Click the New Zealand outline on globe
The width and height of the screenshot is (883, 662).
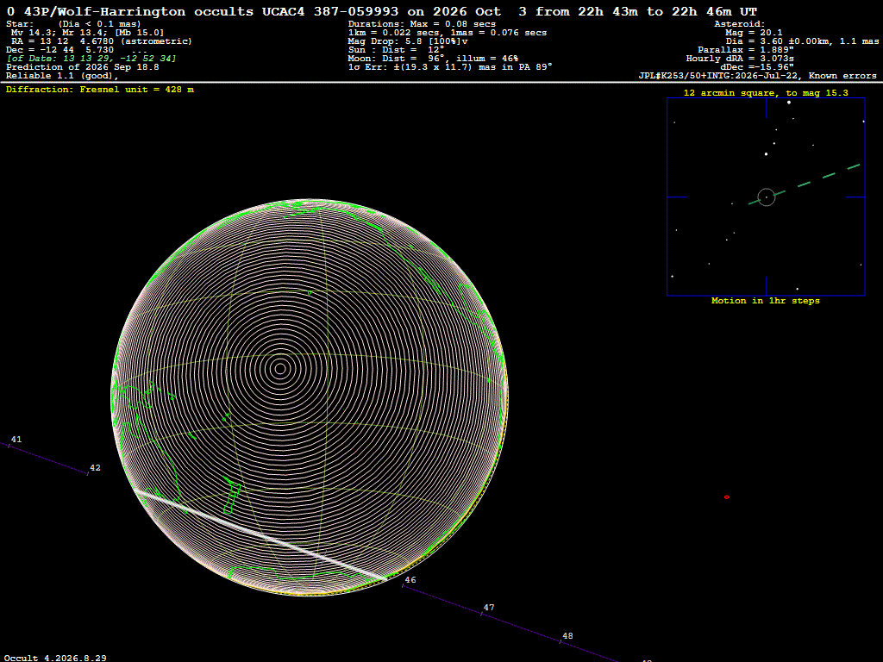(x=231, y=496)
